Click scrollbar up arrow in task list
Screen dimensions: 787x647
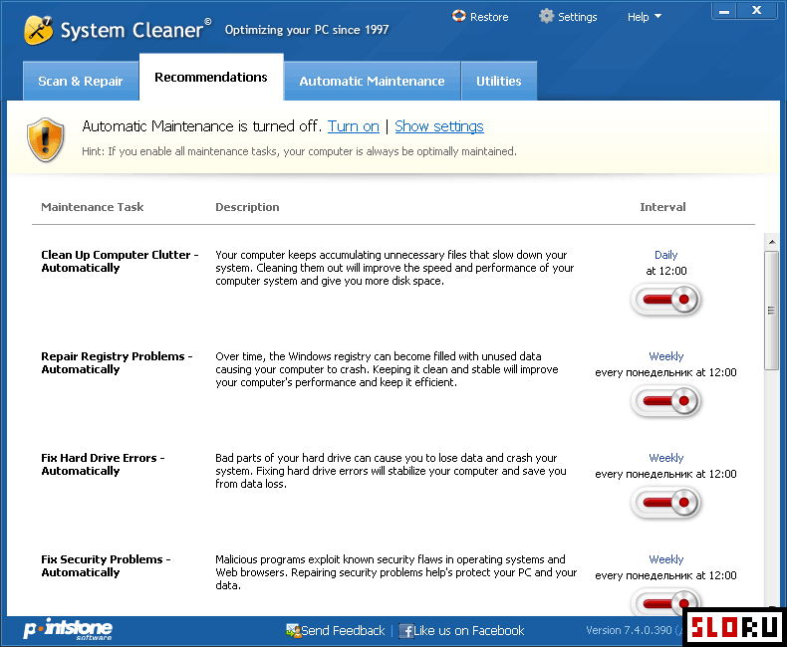point(771,242)
